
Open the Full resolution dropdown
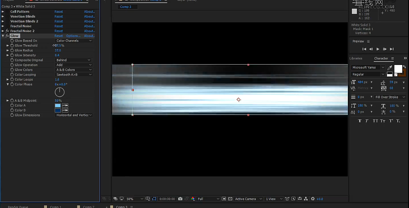[208, 199]
